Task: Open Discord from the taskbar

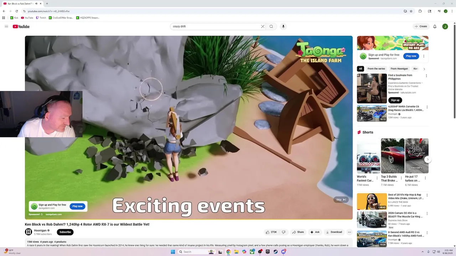Action: click(284, 252)
